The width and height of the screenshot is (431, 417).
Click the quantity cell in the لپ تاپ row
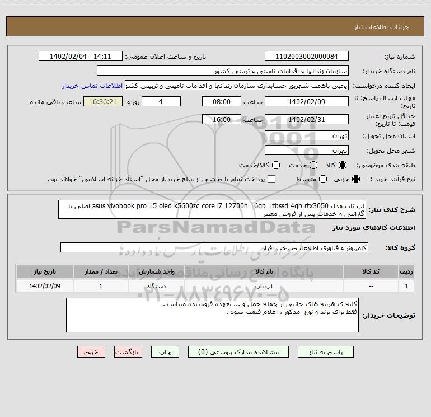click(101, 286)
